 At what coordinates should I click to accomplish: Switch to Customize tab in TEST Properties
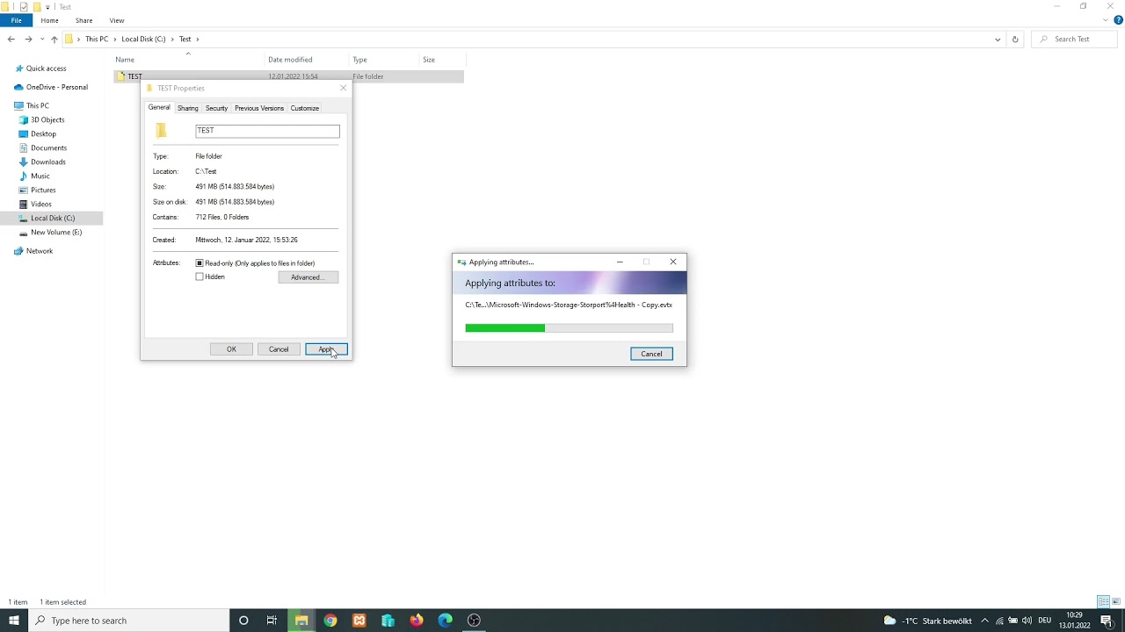pos(305,108)
